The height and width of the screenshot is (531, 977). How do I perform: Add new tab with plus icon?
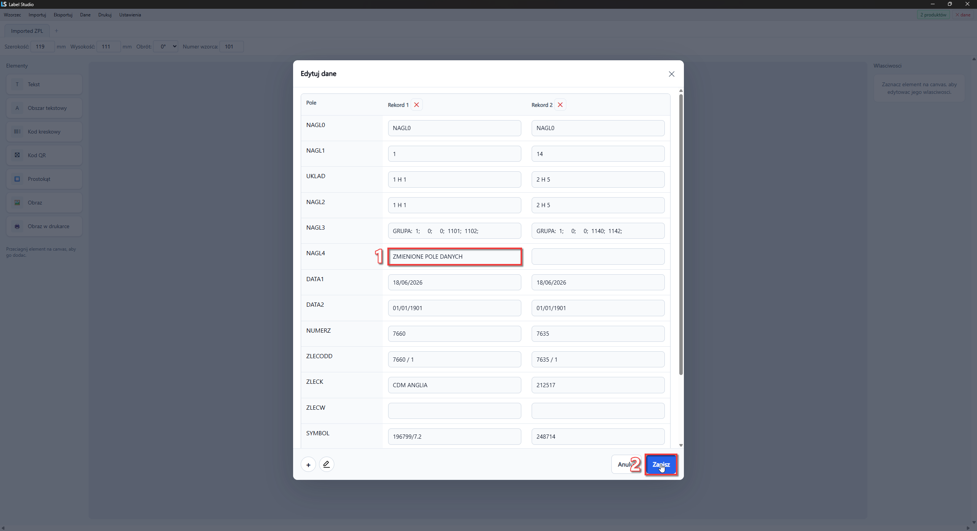(x=56, y=31)
